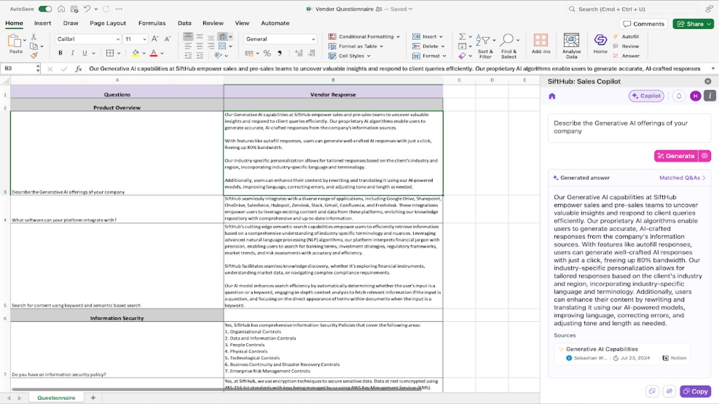This screenshot has width=719, height=404.
Task: Open the General number format dropdown
Action: (x=280, y=39)
